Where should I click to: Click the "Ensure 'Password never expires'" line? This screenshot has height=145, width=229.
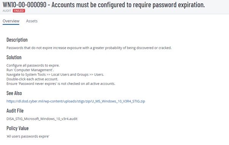(x=61, y=84)
